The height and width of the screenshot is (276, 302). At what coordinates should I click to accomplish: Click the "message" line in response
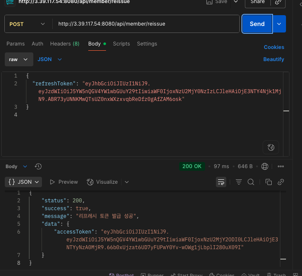click(90, 216)
